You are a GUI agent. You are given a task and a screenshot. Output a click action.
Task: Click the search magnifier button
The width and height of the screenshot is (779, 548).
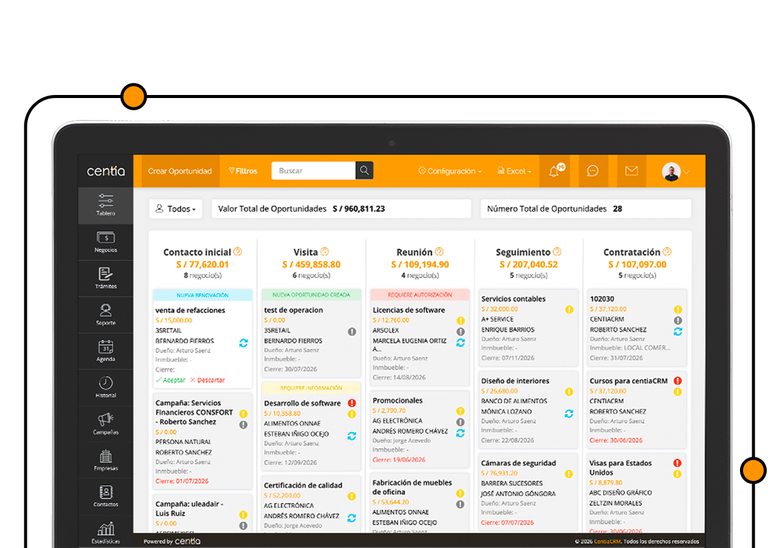[364, 170]
